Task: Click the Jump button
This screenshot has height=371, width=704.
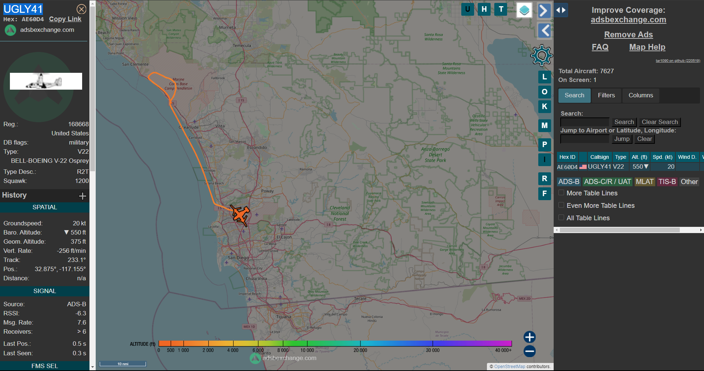Action: 622,139
